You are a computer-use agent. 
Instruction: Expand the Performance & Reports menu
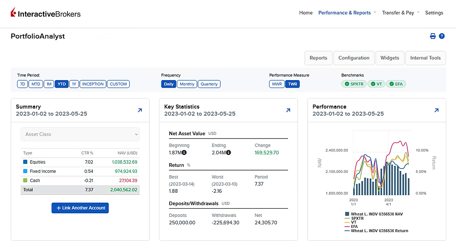tap(344, 13)
